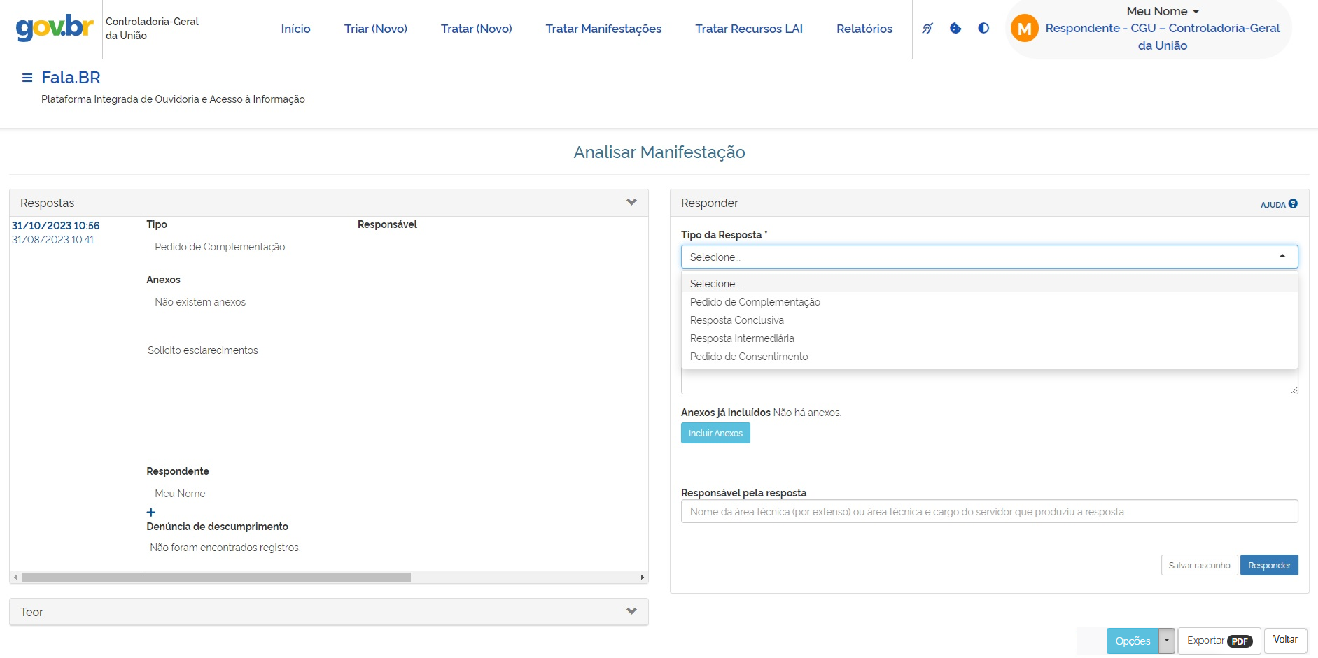Open the hamburger menu beside Fala.BR
The image size is (1318, 658).
27,78
